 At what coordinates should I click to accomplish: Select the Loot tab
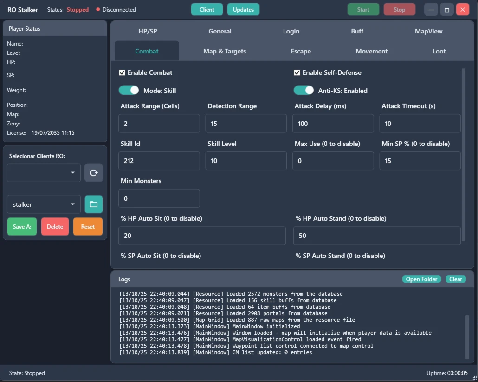(439, 51)
